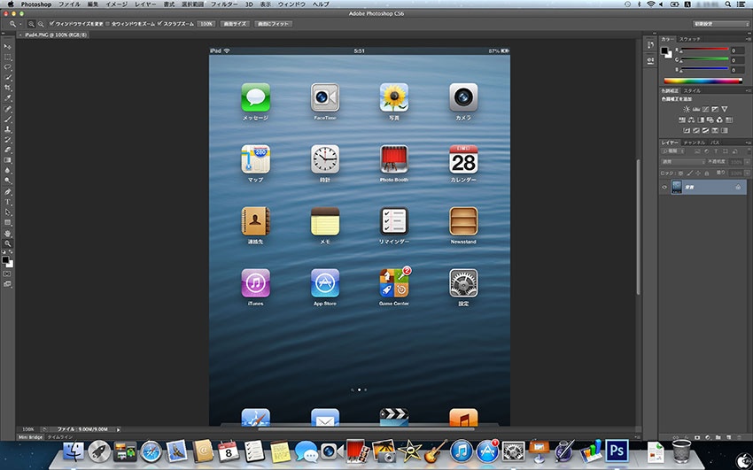Switch to the スウォッチ tab

689,39
